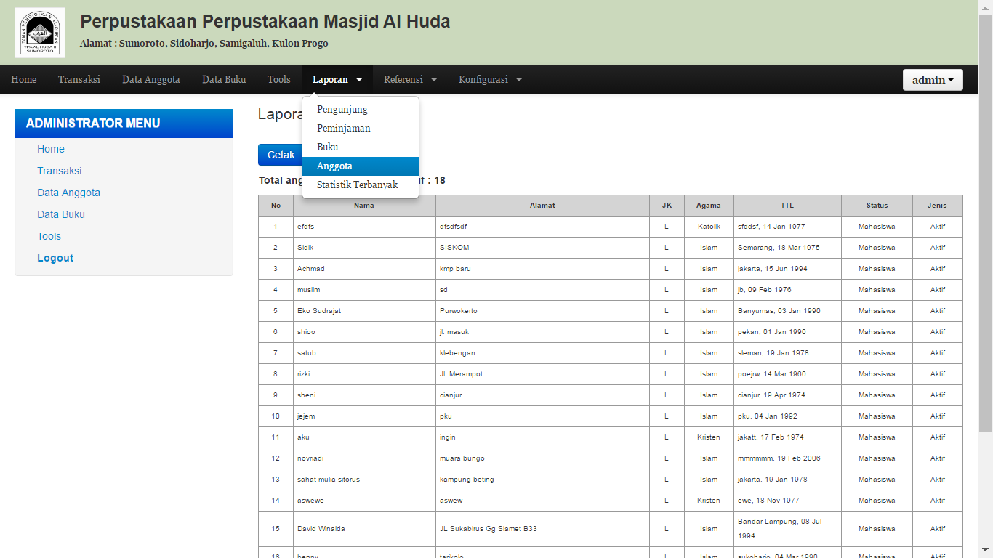
Task: Click the mosque library logo image
Action: [40, 33]
